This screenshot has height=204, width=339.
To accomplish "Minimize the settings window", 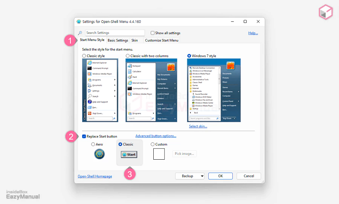I will [232, 21].
